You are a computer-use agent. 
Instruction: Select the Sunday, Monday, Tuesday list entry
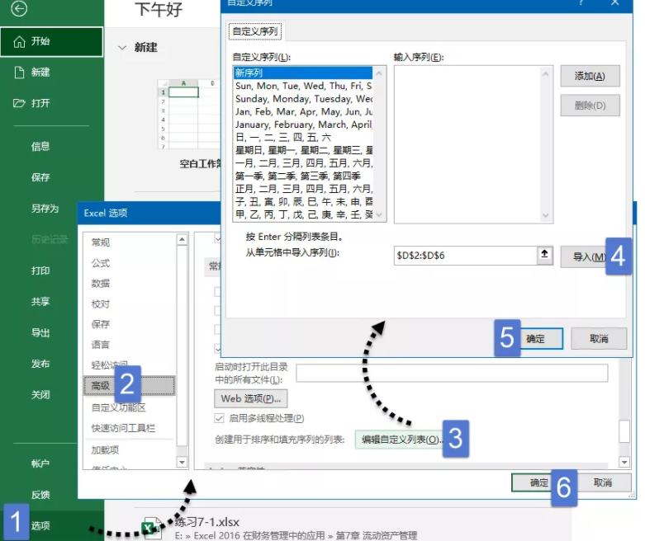303,99
